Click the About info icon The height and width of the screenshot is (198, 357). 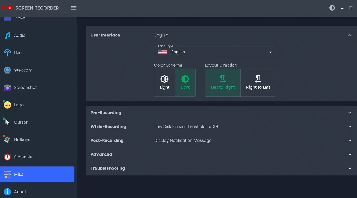tap(8, 192)
